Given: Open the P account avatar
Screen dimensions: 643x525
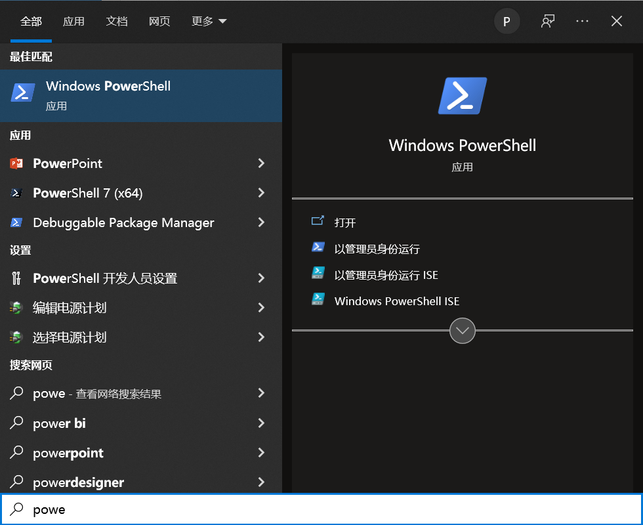Looking at the screenshot, I should tap(507, 21).
